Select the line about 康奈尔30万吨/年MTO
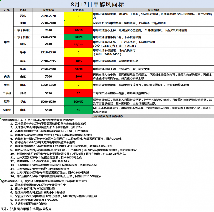214x212 pixels. coord(33,189)
